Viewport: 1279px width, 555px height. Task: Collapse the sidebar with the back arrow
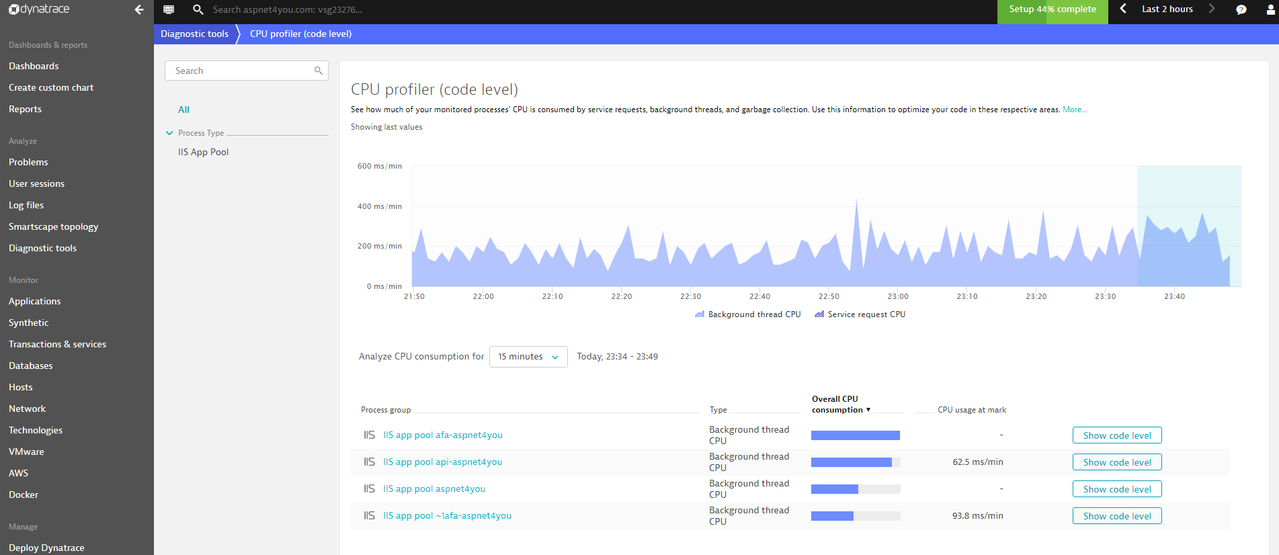coord(139,9)
